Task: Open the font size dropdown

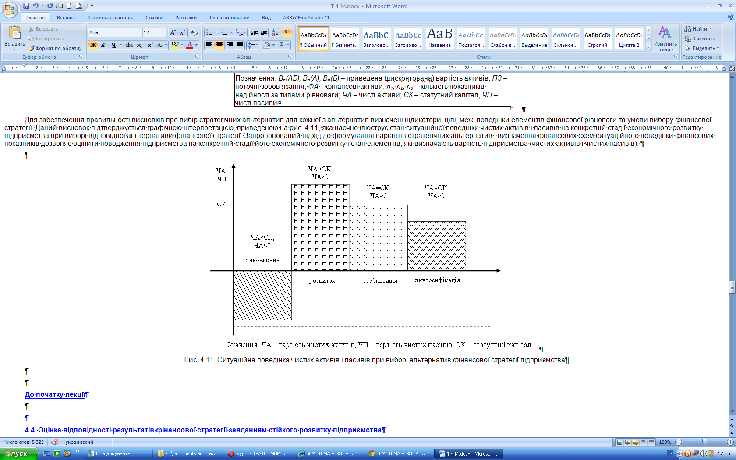Action: (x=163, y=32)
